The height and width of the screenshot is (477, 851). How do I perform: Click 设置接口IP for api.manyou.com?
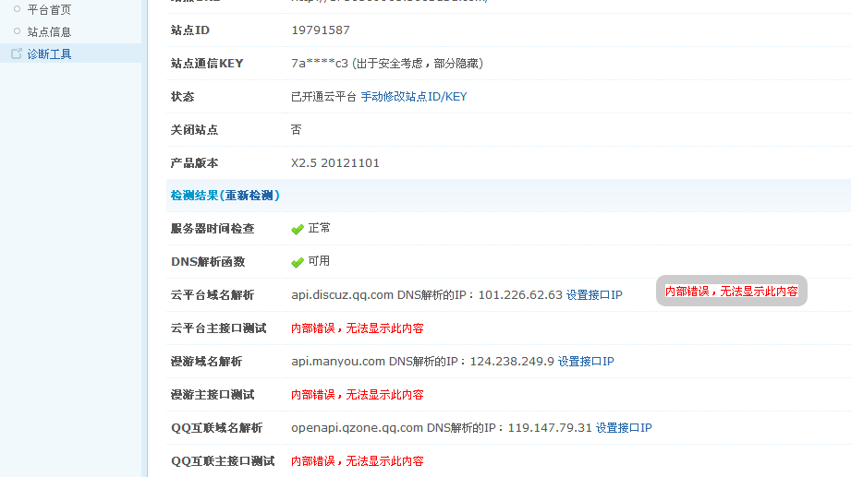point(586,362)
